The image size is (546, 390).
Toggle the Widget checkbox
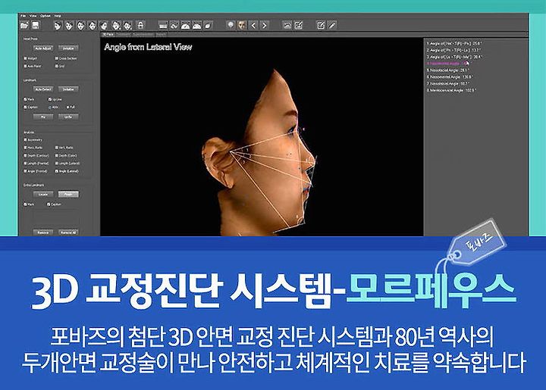click(26, 58)
